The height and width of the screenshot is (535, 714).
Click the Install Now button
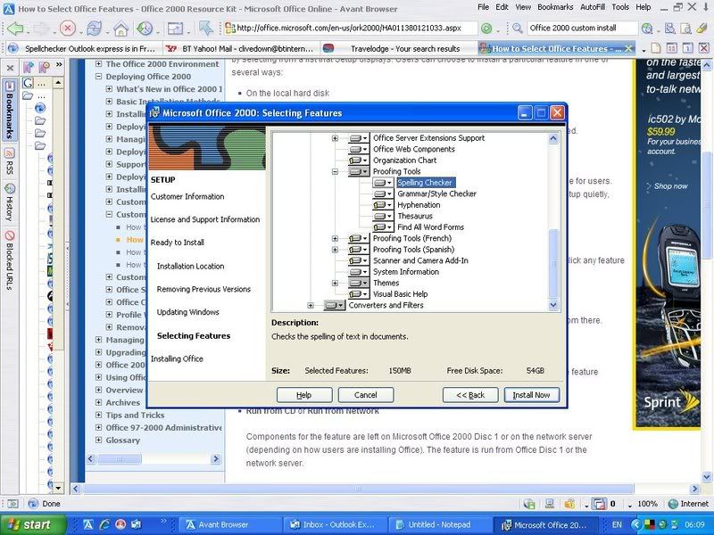click(531, 395)
